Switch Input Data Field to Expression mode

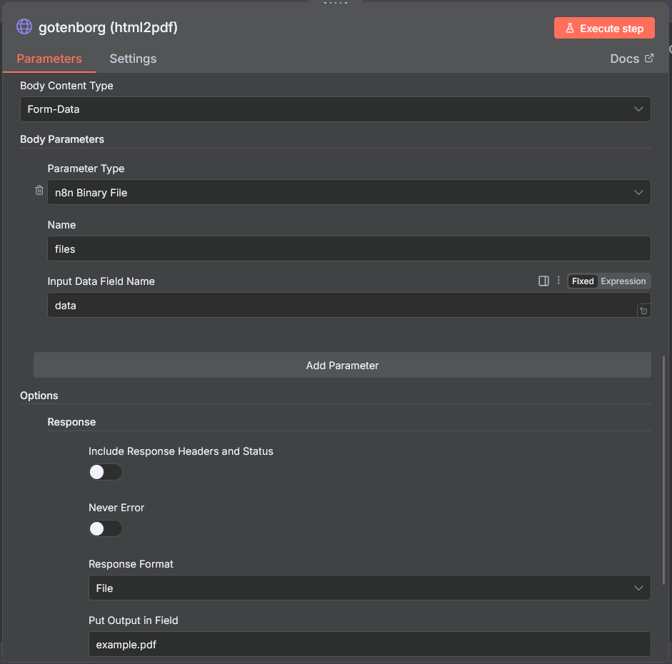pos(623,281)
